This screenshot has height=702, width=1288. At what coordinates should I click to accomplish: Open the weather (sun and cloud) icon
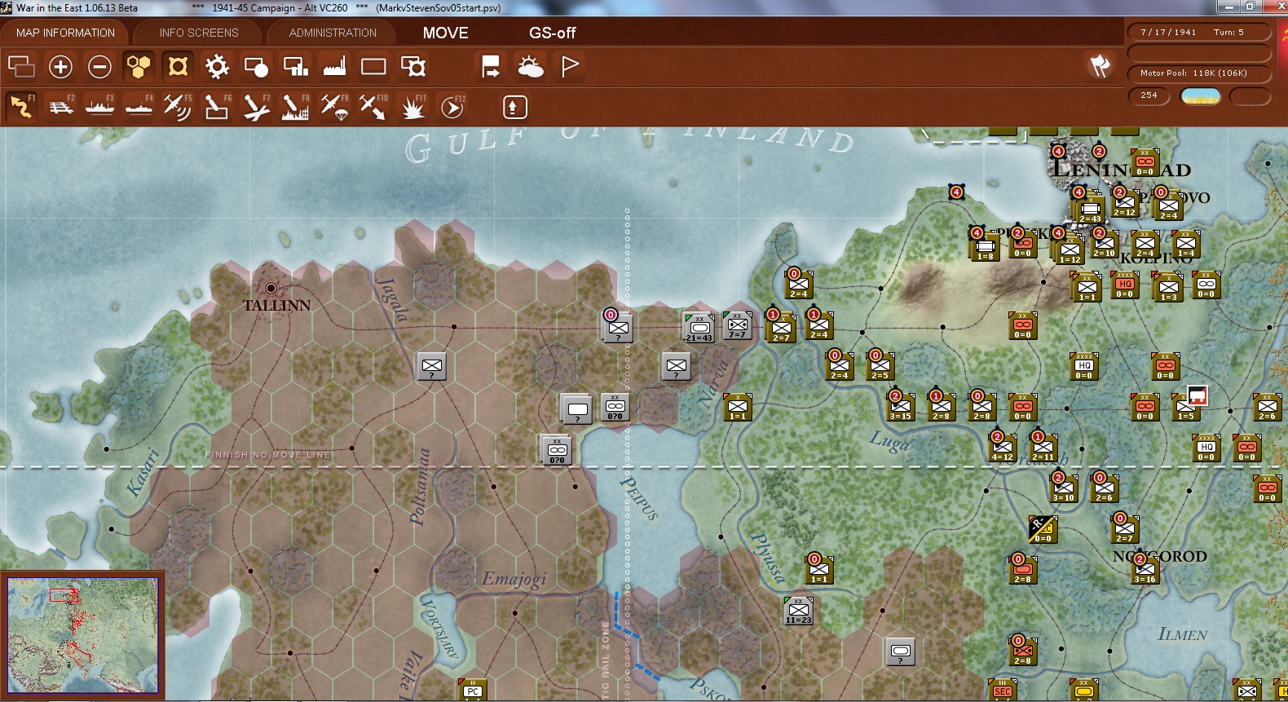(x=530, y=66)
